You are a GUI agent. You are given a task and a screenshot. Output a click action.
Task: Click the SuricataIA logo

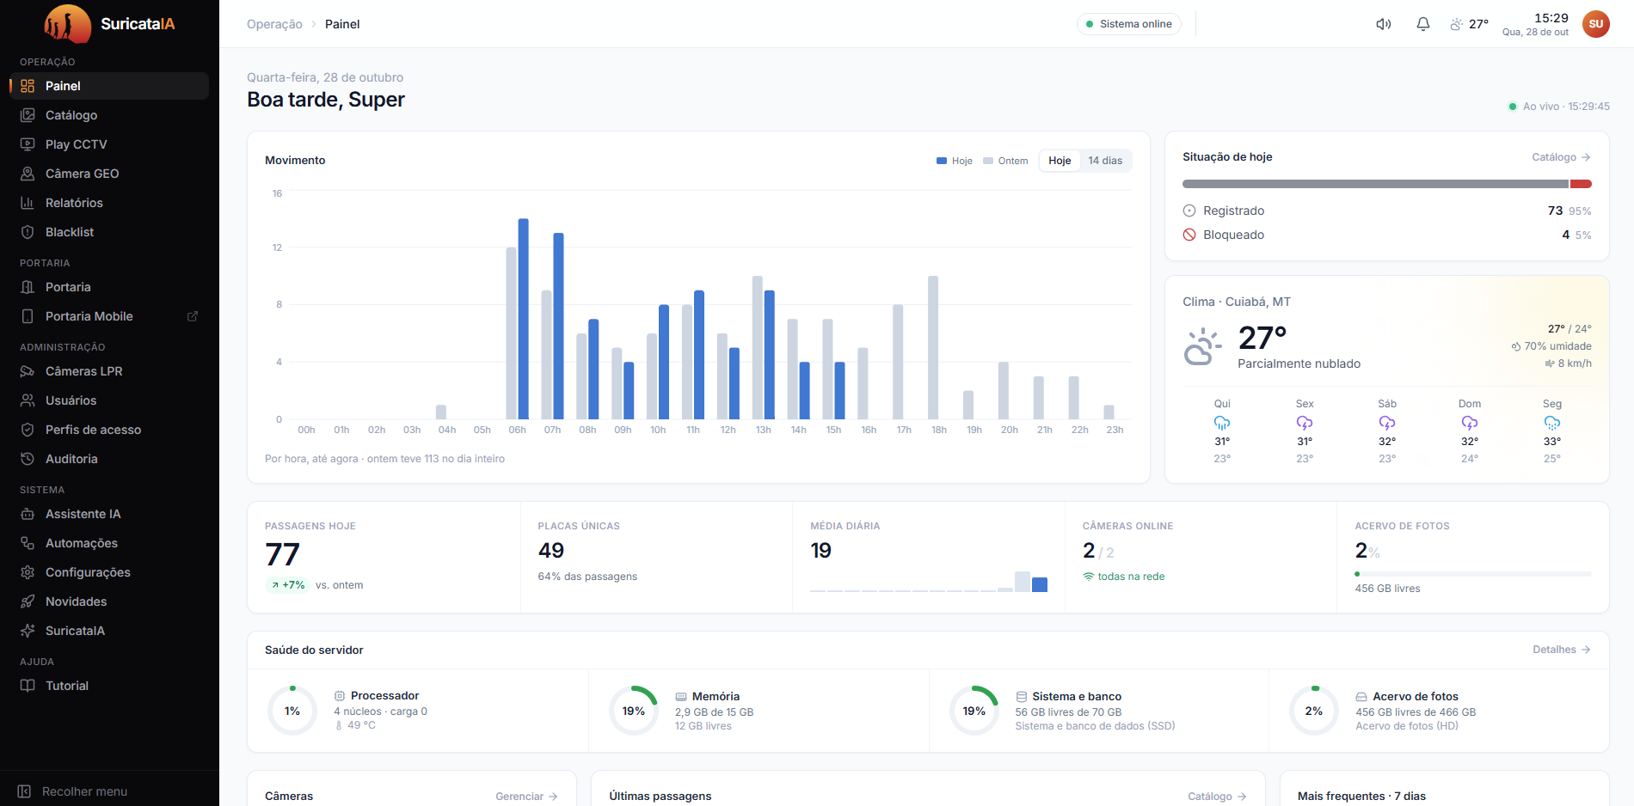109,24
